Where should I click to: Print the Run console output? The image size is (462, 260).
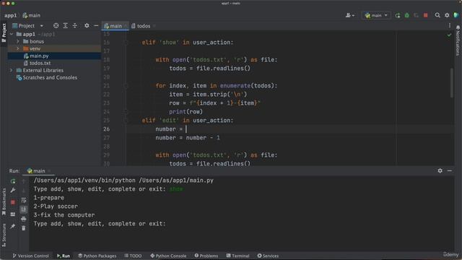[24, 219]
